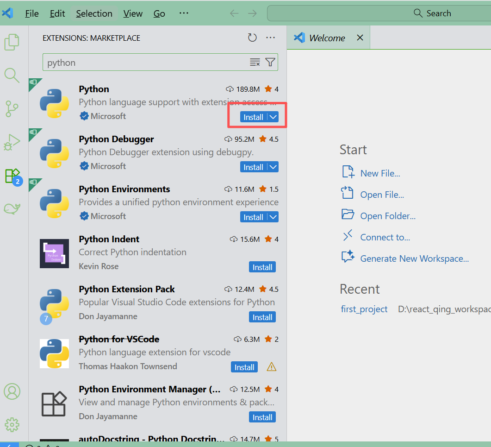Open the Edit menu

(57, 13)
